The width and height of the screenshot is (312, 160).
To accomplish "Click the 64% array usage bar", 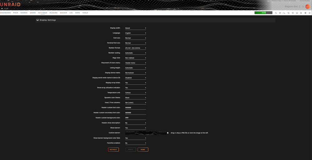I will 263,13.
